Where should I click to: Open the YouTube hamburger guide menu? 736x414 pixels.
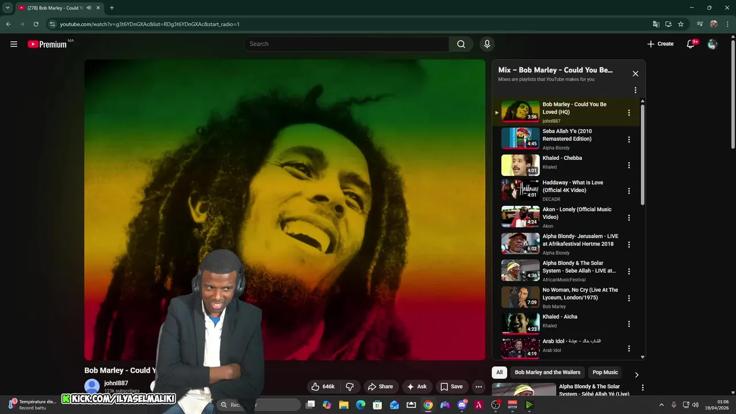14,44
